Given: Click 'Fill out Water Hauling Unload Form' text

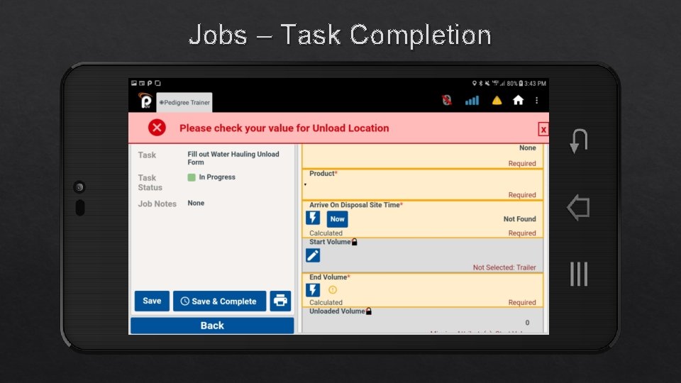Looking at the screenshot, I should click(x=233, y=158).
